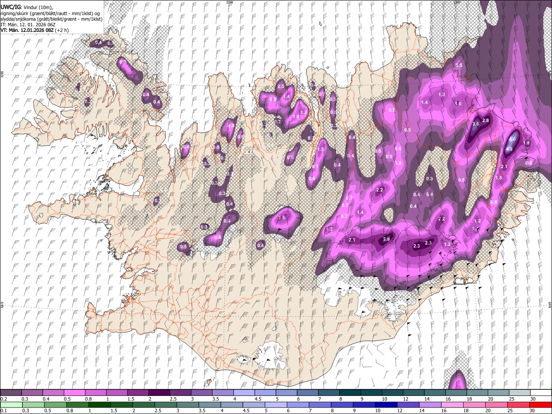Click the 0.1 label on the lower color scale

[3, 411]
